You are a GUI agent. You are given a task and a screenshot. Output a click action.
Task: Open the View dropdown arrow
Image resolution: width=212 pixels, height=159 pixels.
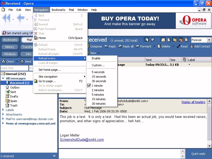pyautogui.click(x=99, y=53)
